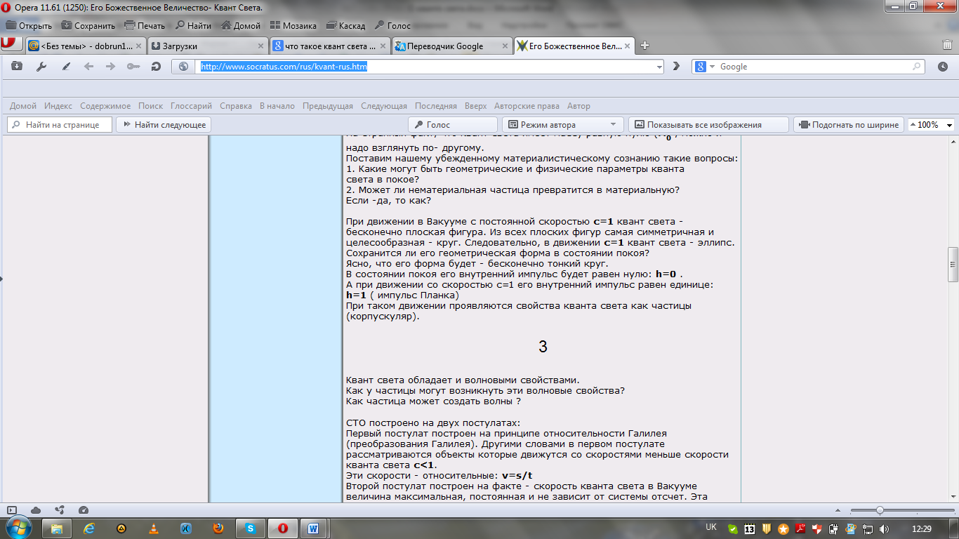Open the search engine selector dropdown
Image resolution: width=959 pixels, height=539 pixels.
pyautogui.click(x=704, y=67)
